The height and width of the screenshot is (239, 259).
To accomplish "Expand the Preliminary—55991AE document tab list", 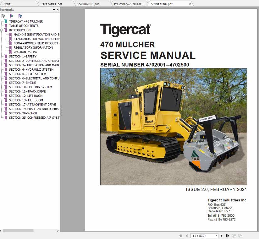I will pos(144,4).
